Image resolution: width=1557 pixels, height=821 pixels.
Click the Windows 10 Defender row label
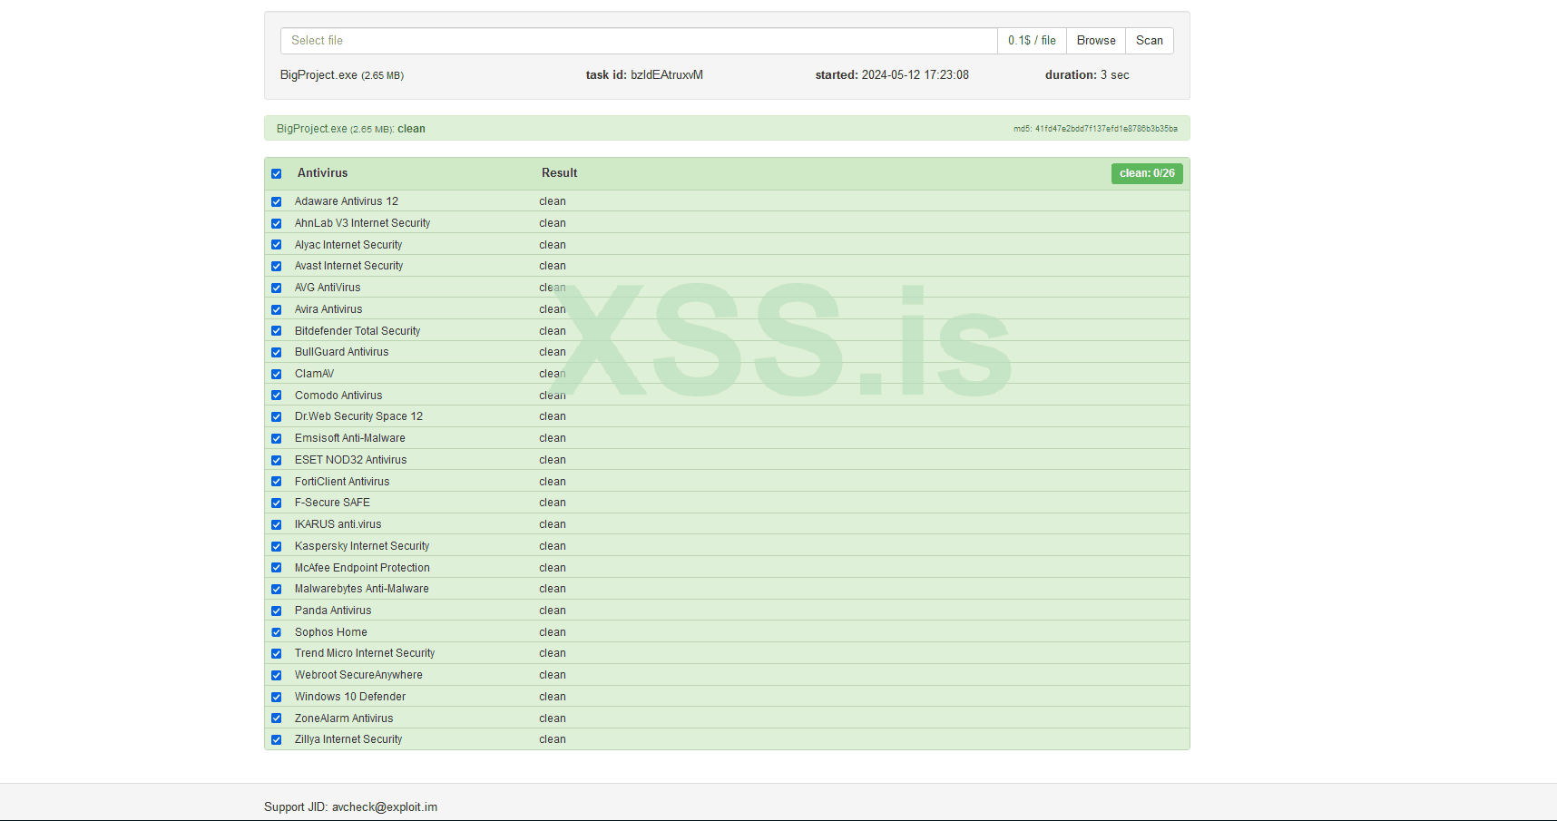(350, 697)
